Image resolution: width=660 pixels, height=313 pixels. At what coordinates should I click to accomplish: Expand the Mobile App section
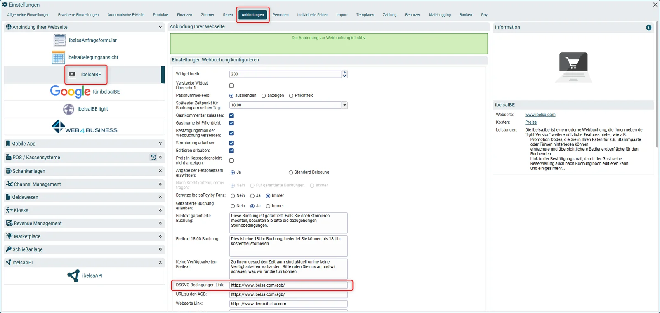(x=160, y=144)
